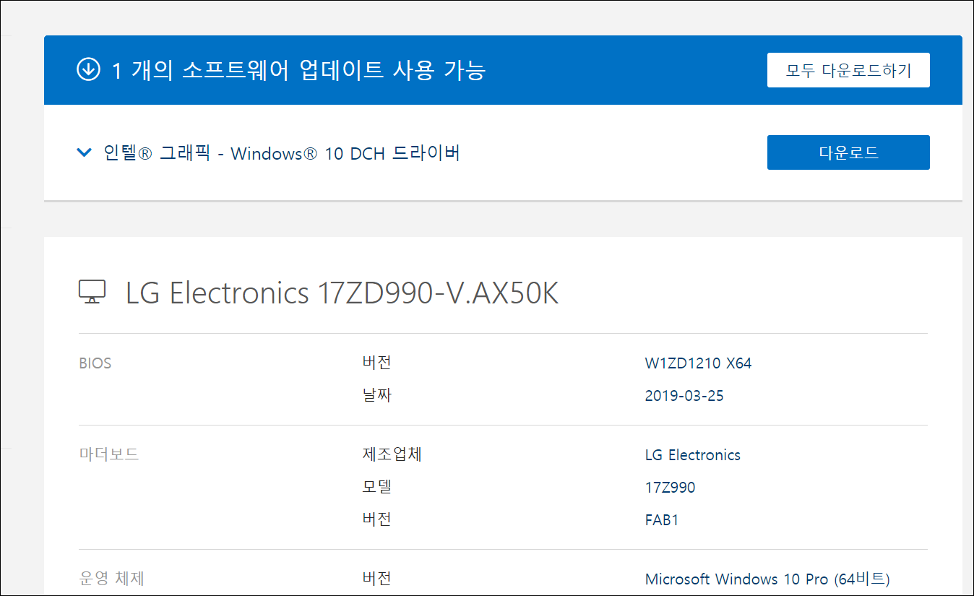Click the 날짜 label under BIOS
This screenshot has width=974, height=596.
376,395
